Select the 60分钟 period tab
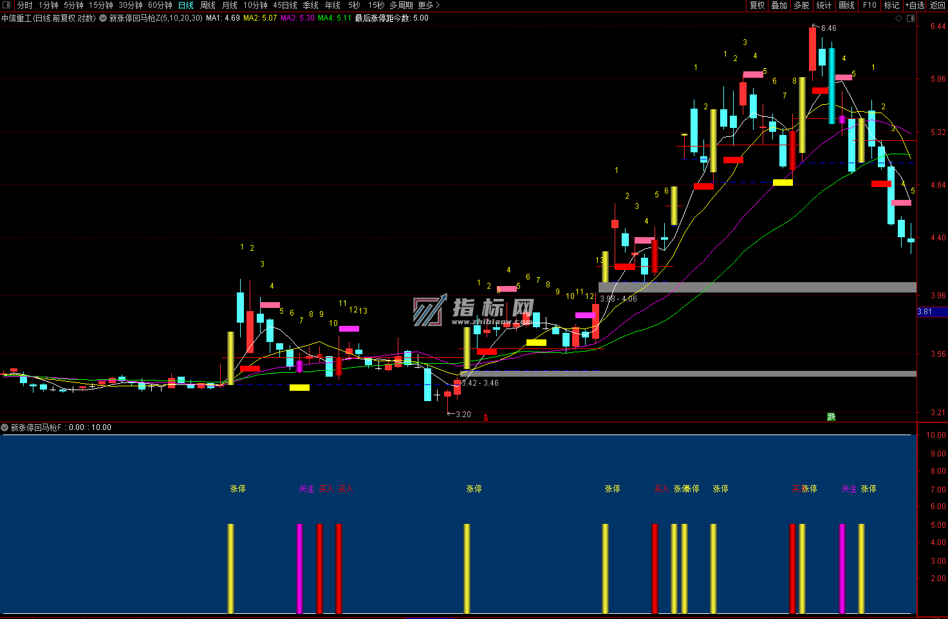Viewport: 948px width, 619px height. coord(160,5)
